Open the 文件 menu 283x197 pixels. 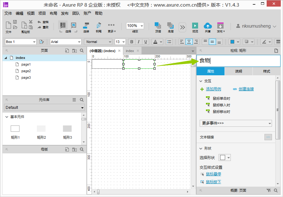[8, 13]
